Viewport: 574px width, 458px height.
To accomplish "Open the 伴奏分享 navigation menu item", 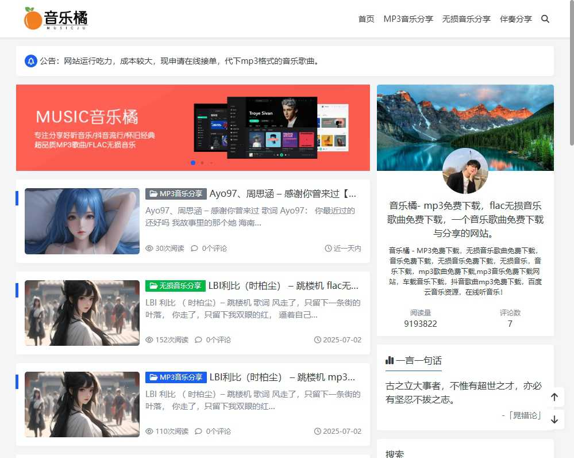I will pos(515,18).
